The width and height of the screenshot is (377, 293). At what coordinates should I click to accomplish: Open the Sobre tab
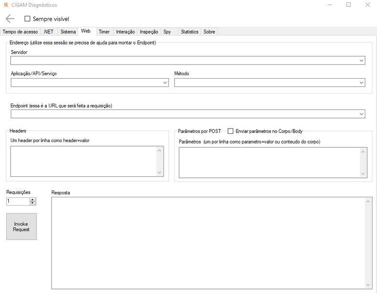coord(209,32)
